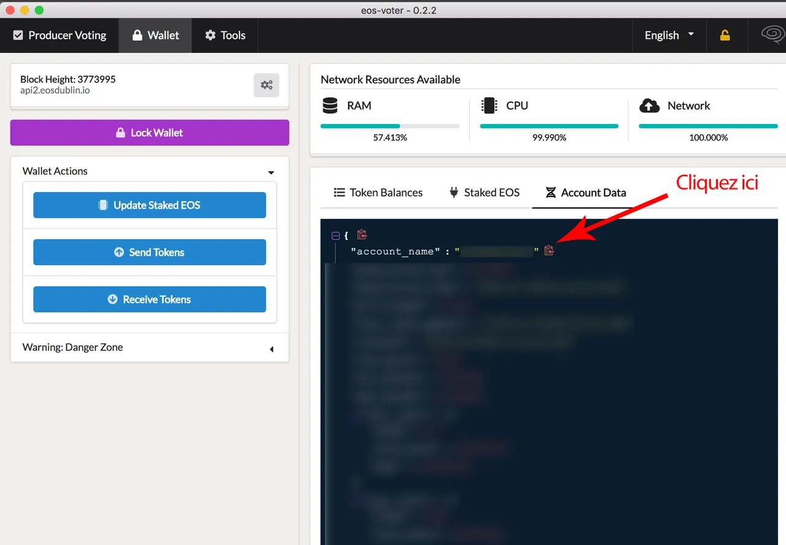Open connection settings gears button
This screenshot has height=545, width=786.
(x=267, y=85)
